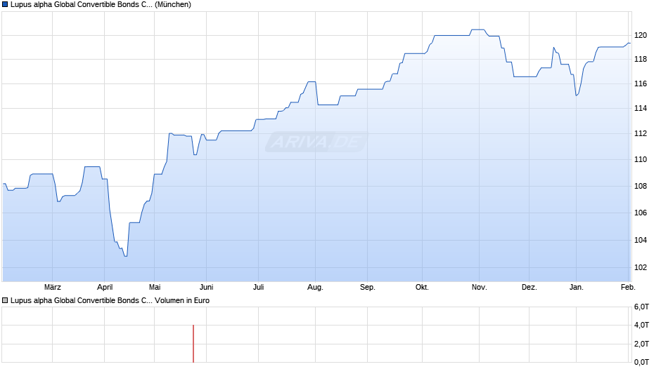Click the 'Mai' axis label
661x369 pixels.
coord(155,287)
